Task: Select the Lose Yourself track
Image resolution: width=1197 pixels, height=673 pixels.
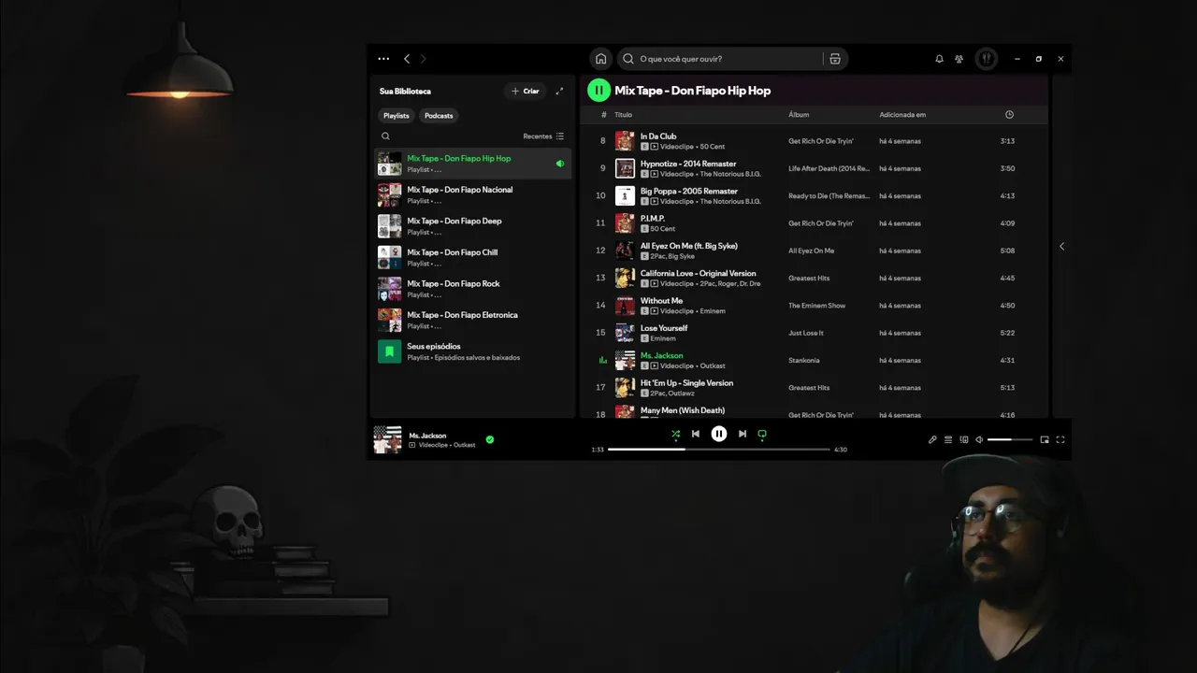Action: click(x=814, y=333)
